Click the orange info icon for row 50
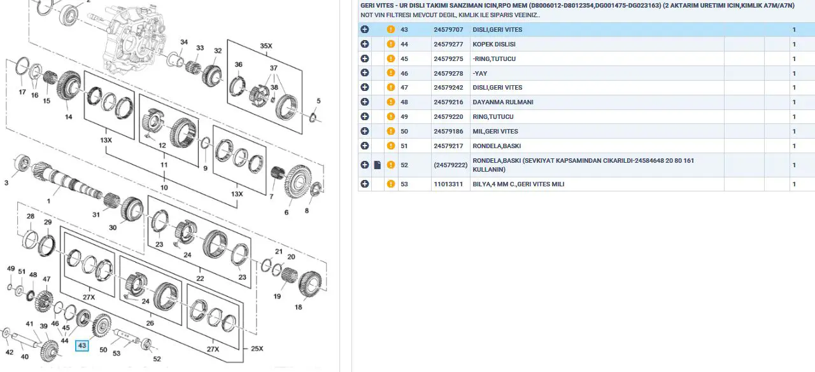The width and height of the screenshot is (815, 372). point(391,132)
